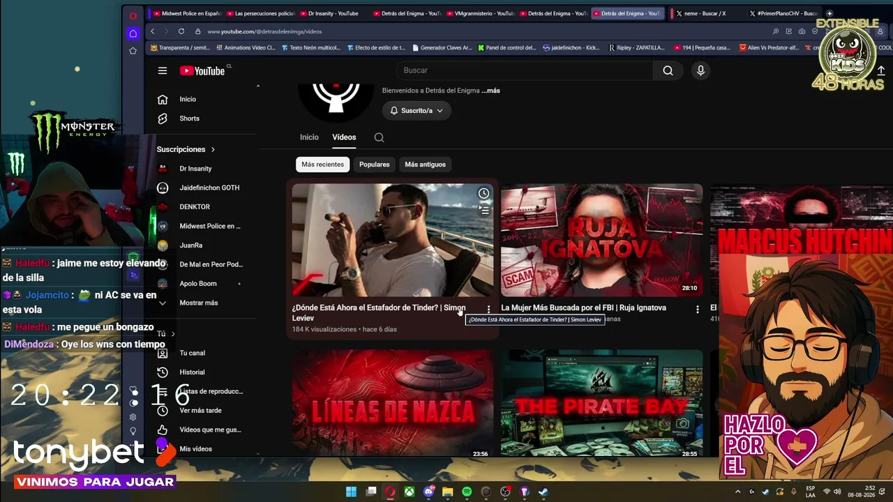The width and height of the screenshot is (893, 502).
Task: Open the Opera sidebar home icon
Action: (x=133, y=33)
